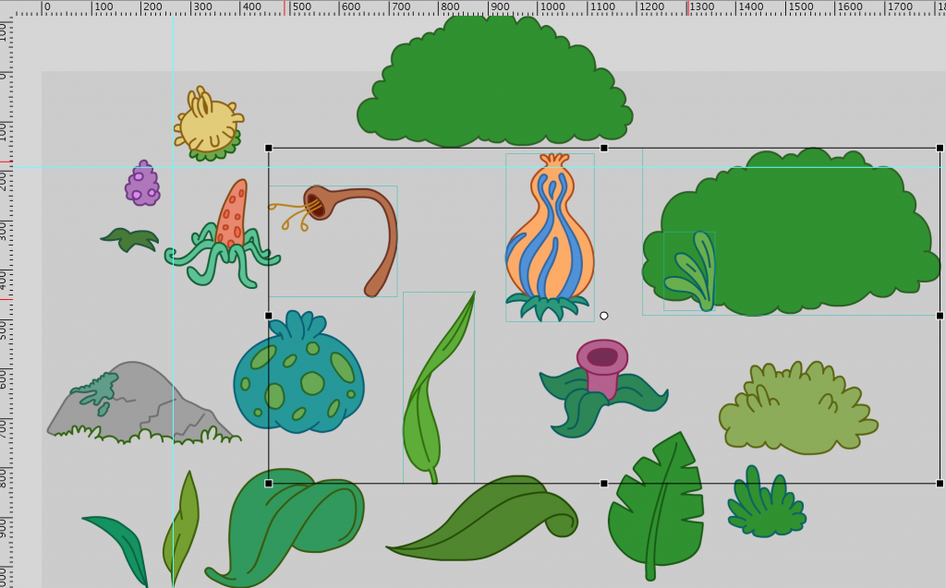Screen dimensions: 946x588
Task: Select the olive green shrub
Action: (796, 414)
